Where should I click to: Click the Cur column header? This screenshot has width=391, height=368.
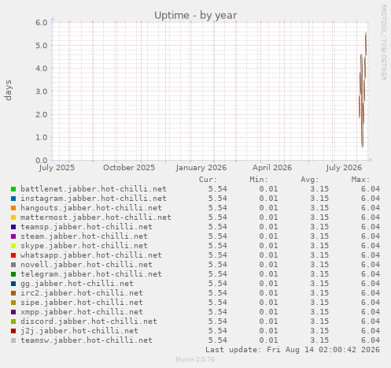point(208,180)
